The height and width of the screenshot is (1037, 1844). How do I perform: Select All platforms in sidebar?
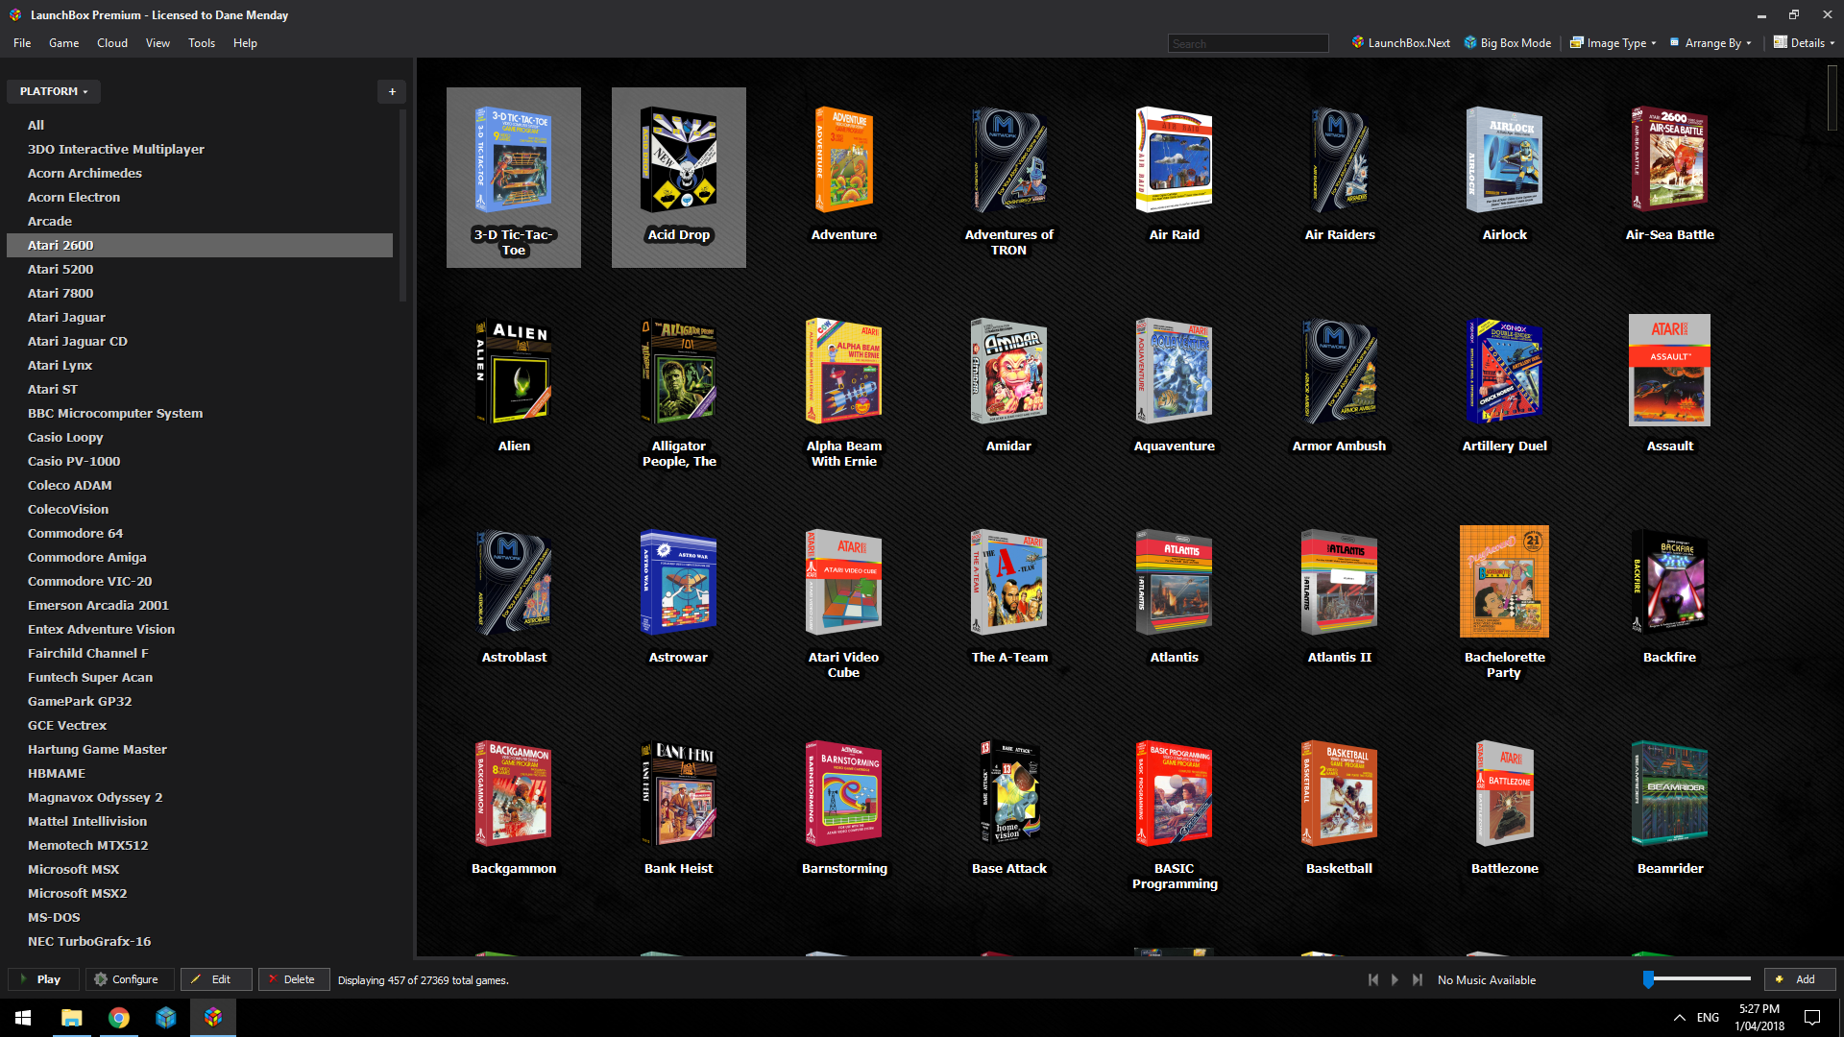pyautogui.click(x=200, y=125)
